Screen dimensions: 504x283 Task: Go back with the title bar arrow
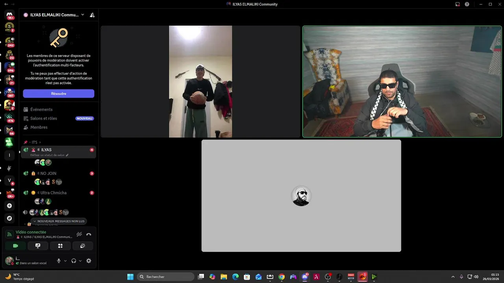coord(6,4)
